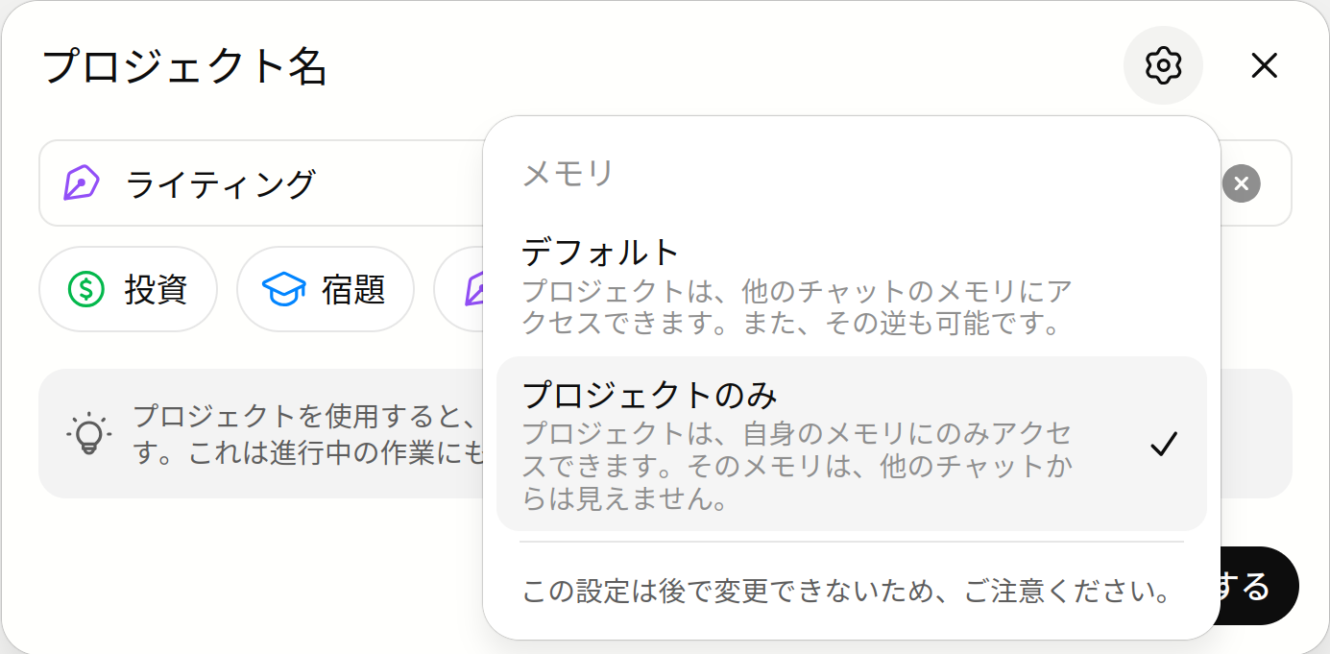
Task: Remove the ライティング tag with its X icon
Action: point(1241,183)
